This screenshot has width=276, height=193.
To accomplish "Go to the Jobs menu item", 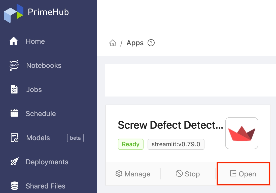I will (34, 89).
